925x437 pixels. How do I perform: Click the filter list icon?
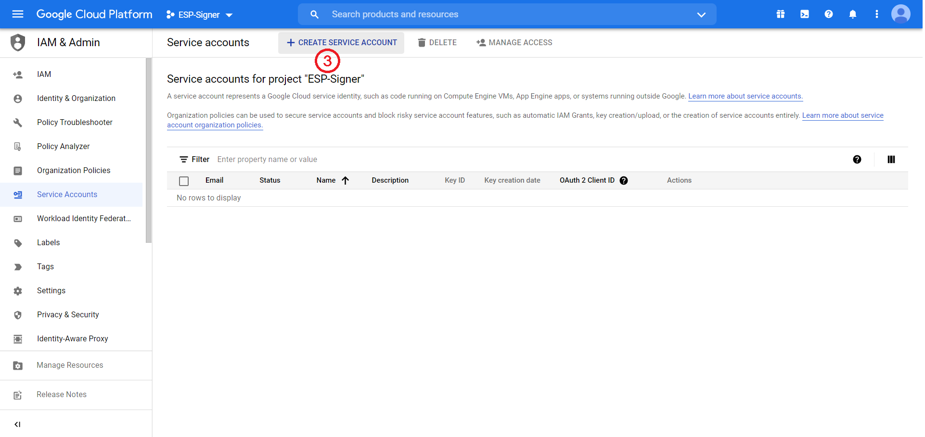(184, 160)
